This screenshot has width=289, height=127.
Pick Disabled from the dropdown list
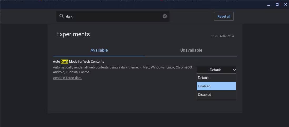click(x=216, y=94)
